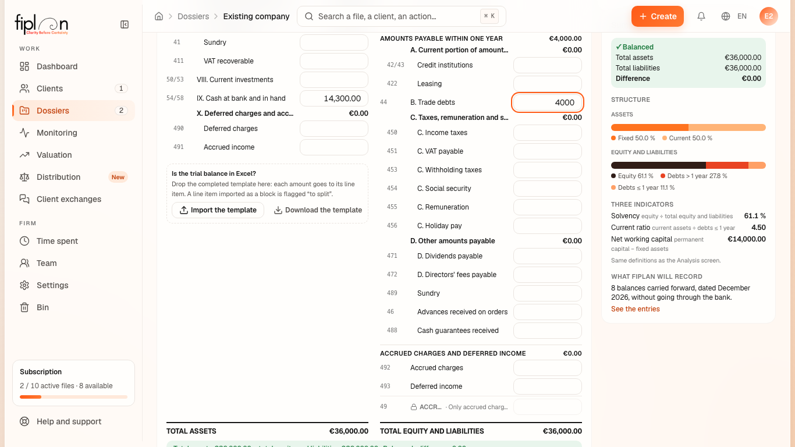Click the Equity and liabilities structure bar
This screenshot has width=795, height=447.
point(688,165)
